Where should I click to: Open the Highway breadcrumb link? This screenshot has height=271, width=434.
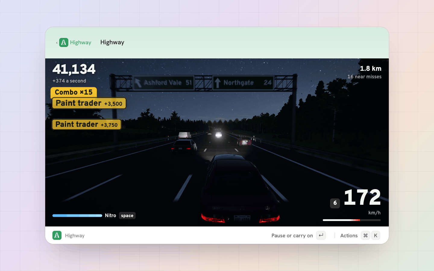coord(80,42)
